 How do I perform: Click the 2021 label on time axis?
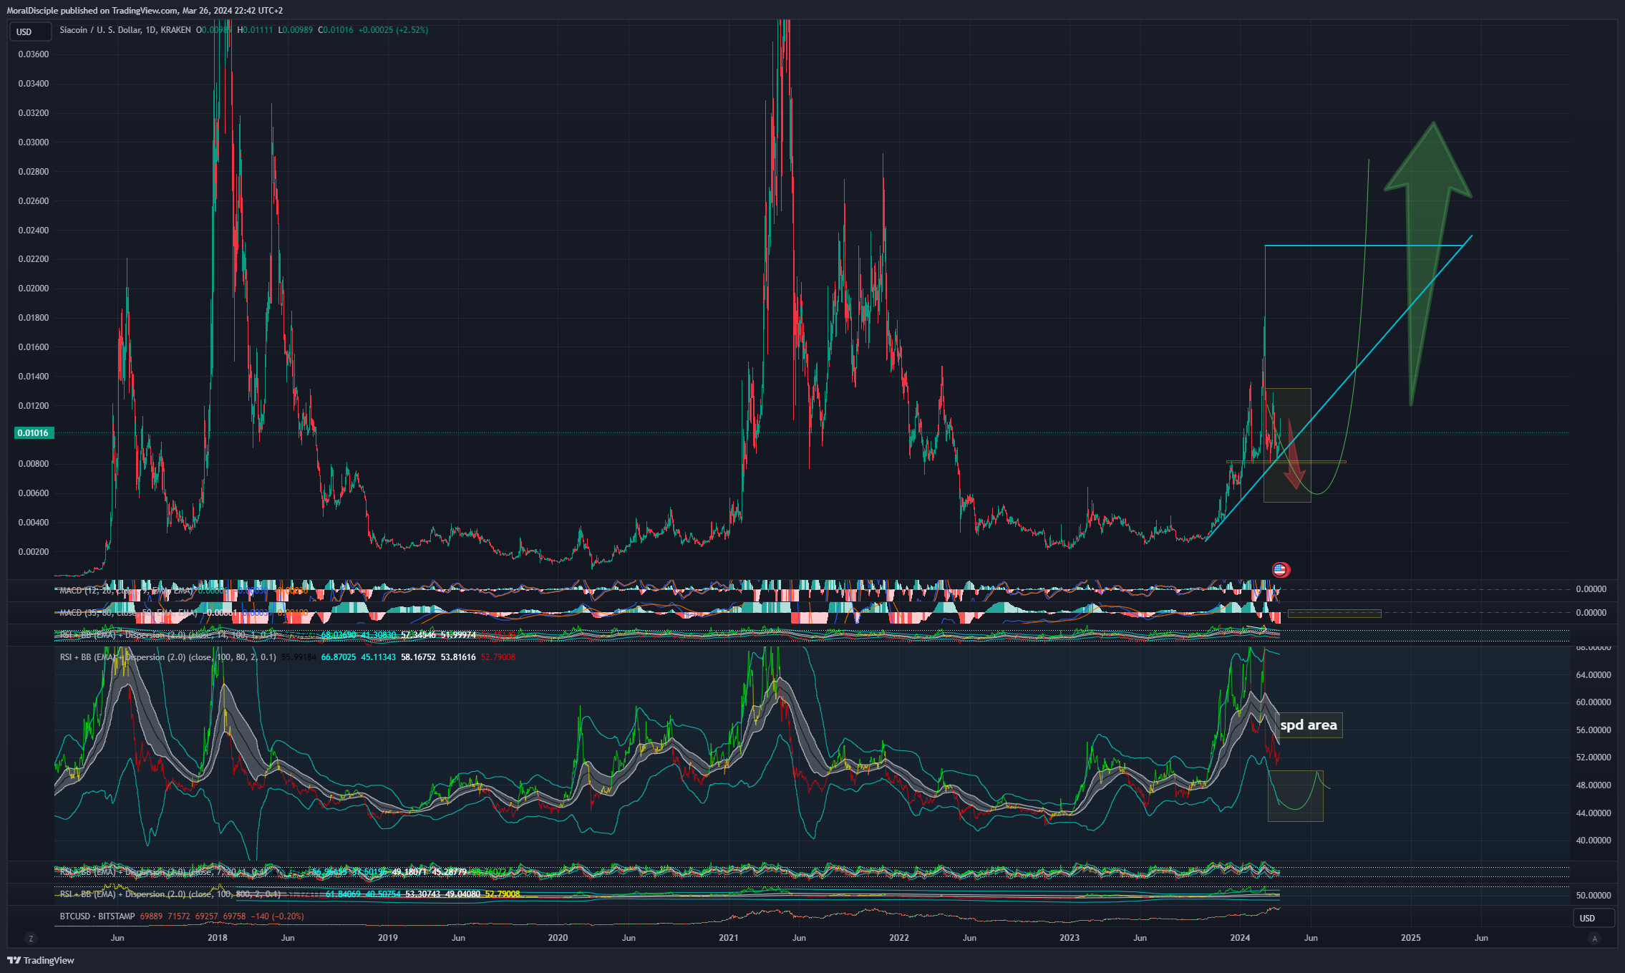[x=729, y=938]
